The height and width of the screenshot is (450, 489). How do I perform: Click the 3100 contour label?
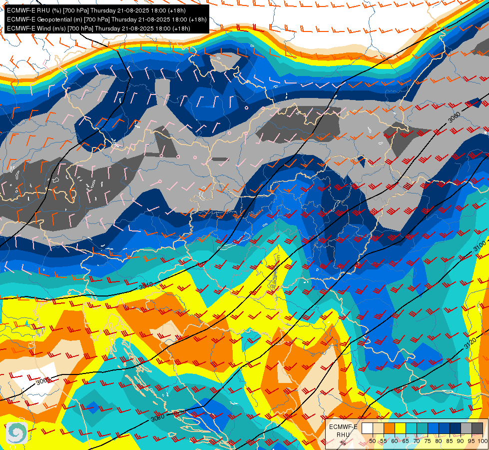pyautogui.click(x=480, y=246)
